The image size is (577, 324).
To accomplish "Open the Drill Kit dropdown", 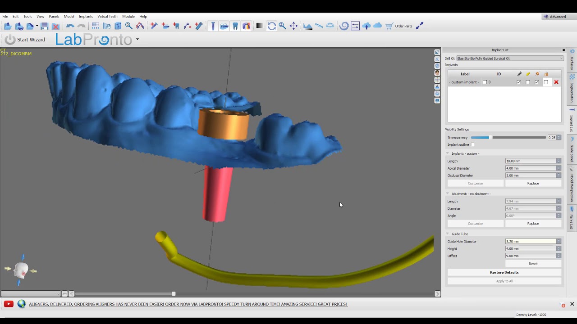I will [x=510, y=58].
